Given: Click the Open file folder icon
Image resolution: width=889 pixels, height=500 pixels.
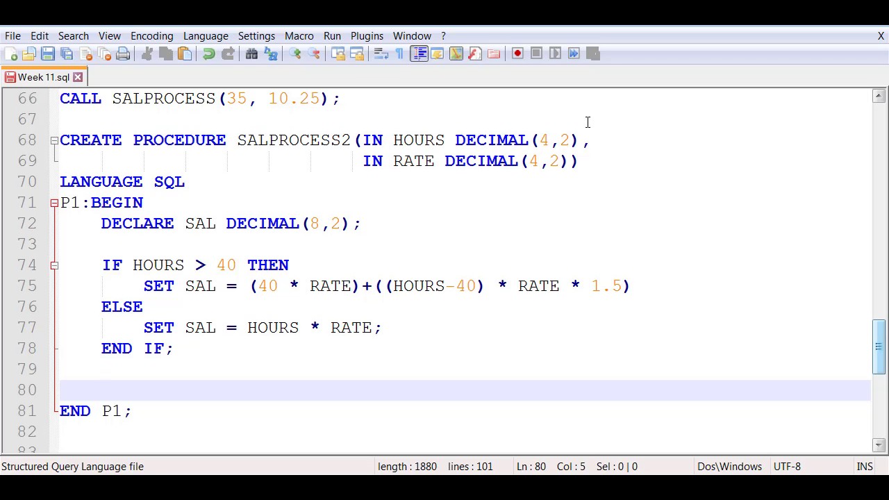Looking at the screenshot, I should (29, 53).
